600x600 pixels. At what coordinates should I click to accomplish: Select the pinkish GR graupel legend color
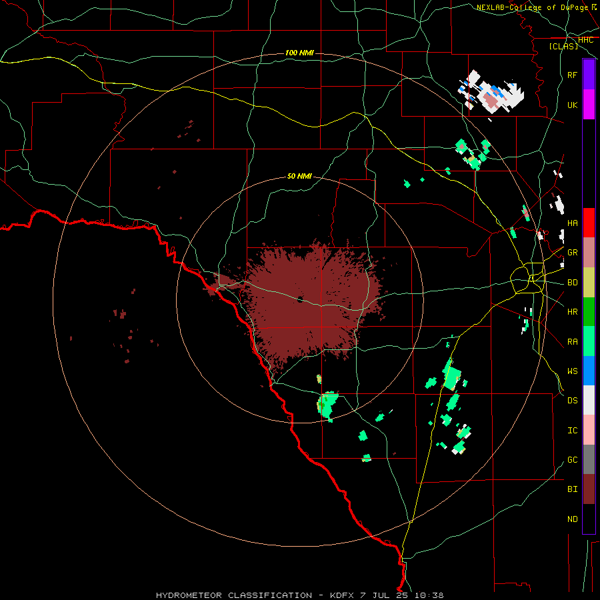tap(589, 253)
